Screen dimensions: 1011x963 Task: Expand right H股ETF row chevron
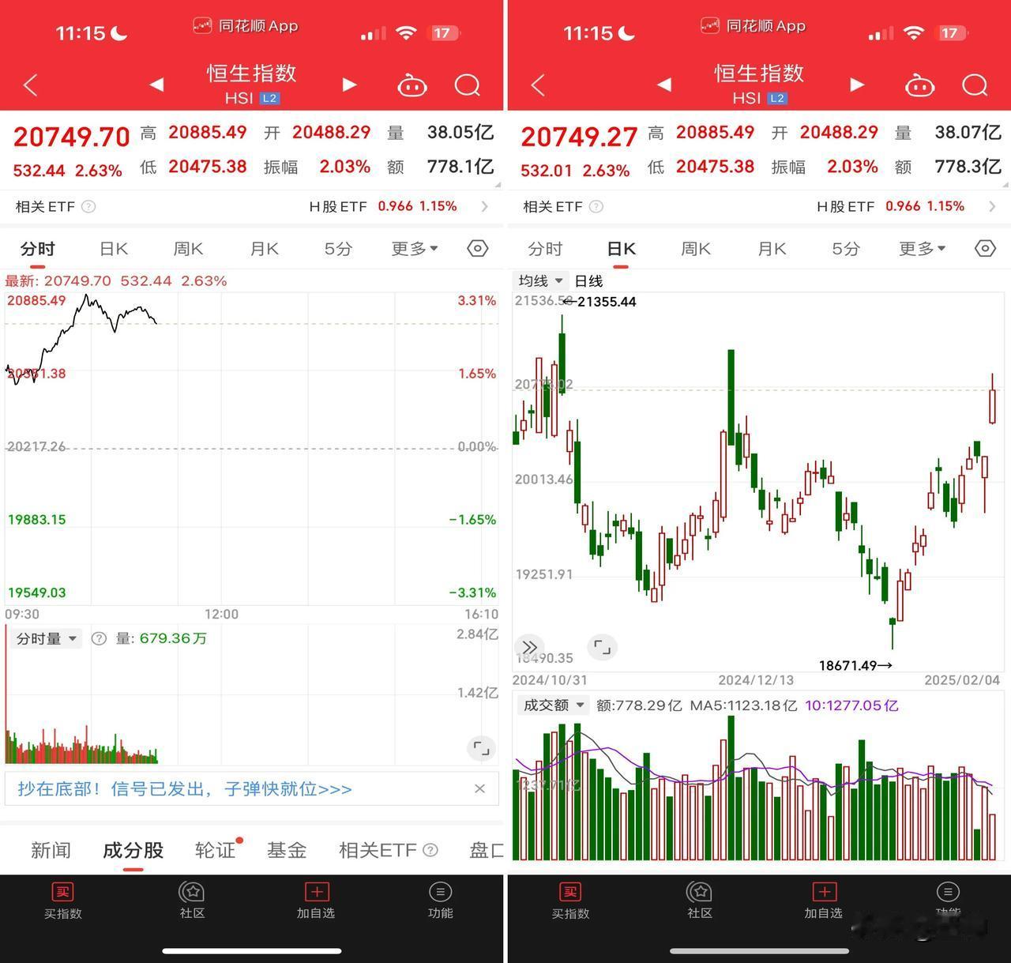point(992,207)
